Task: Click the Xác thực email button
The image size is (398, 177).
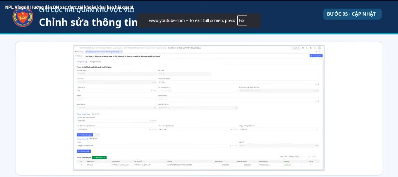Action: pyautogui.click(x=84, y=151)
